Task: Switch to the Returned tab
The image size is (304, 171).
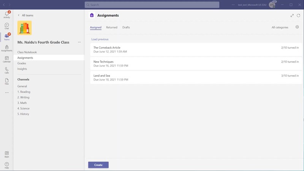Action: click(x=112, y=27)
